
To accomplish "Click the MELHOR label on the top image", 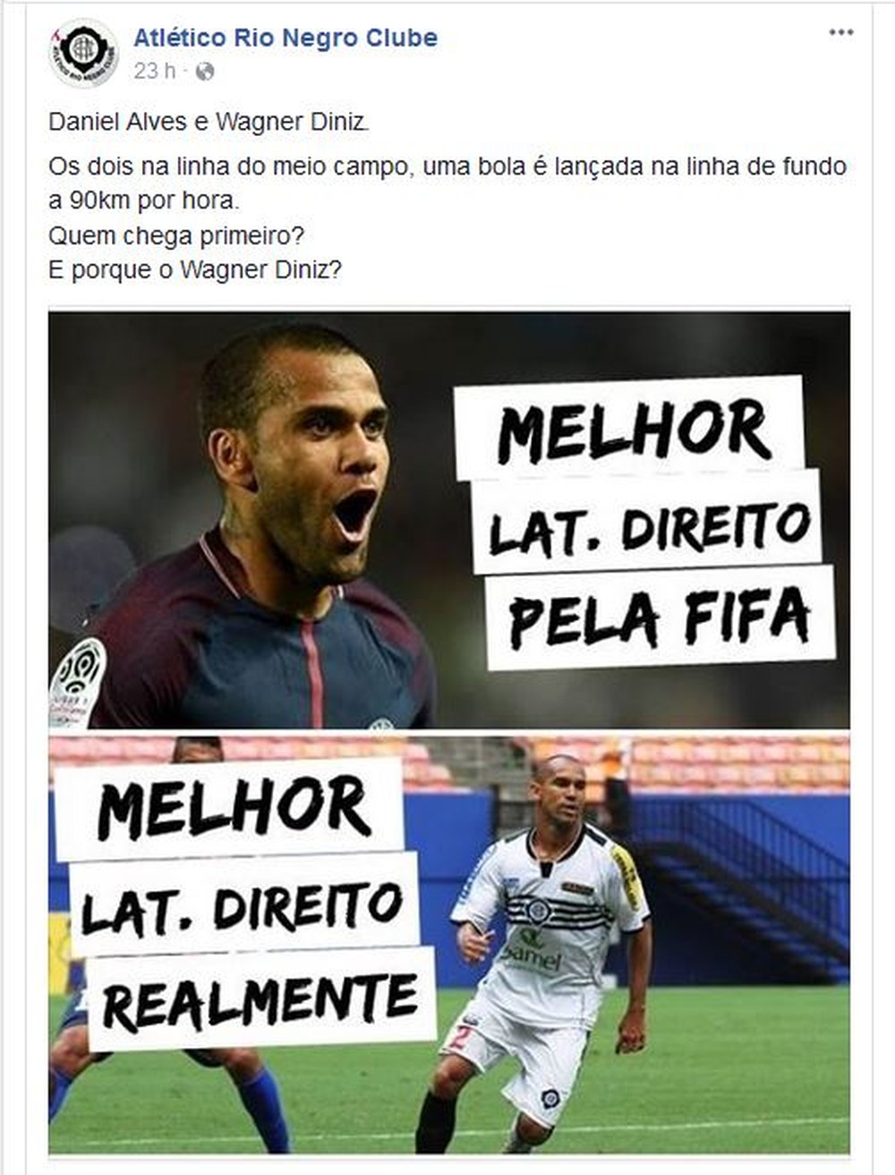I will click(x=632, y=431).
